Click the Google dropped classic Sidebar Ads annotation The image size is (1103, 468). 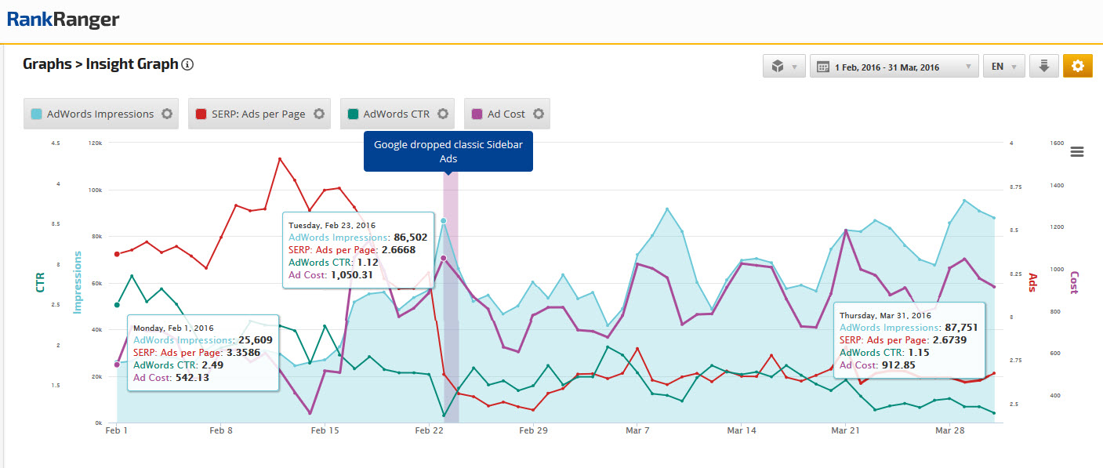448,151
